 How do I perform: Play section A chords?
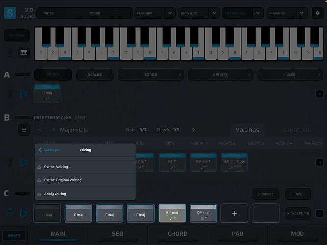point(24,94)
